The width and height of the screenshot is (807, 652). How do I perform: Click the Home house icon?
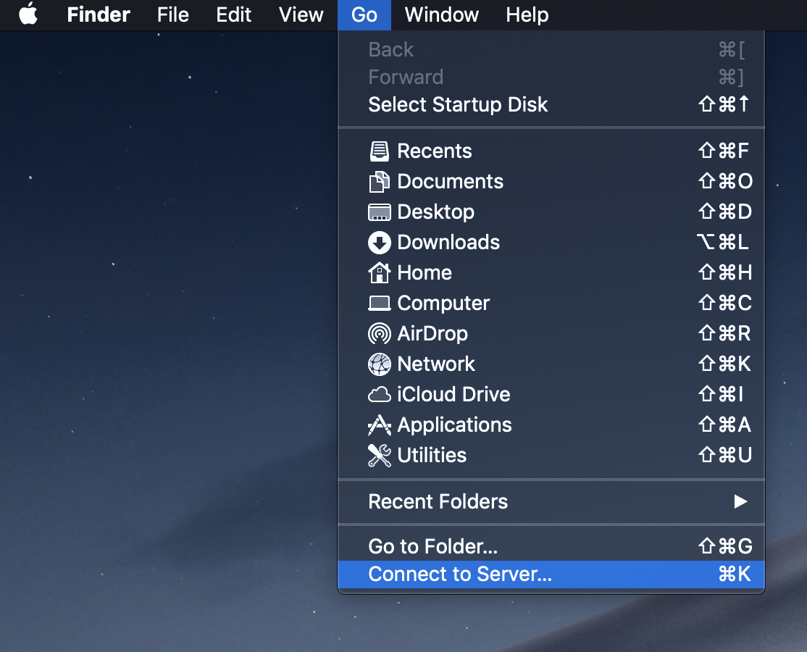tap(380, 272)
